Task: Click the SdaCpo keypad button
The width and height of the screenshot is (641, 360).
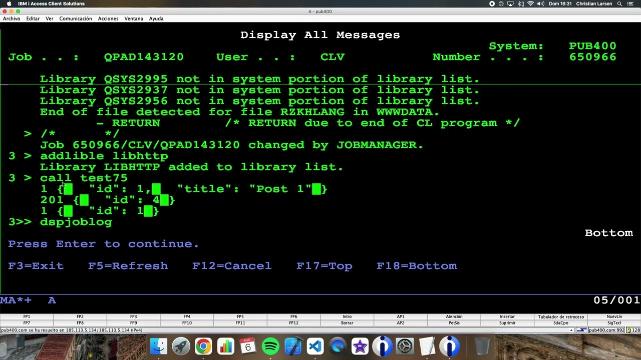Action: coord(561,323)
